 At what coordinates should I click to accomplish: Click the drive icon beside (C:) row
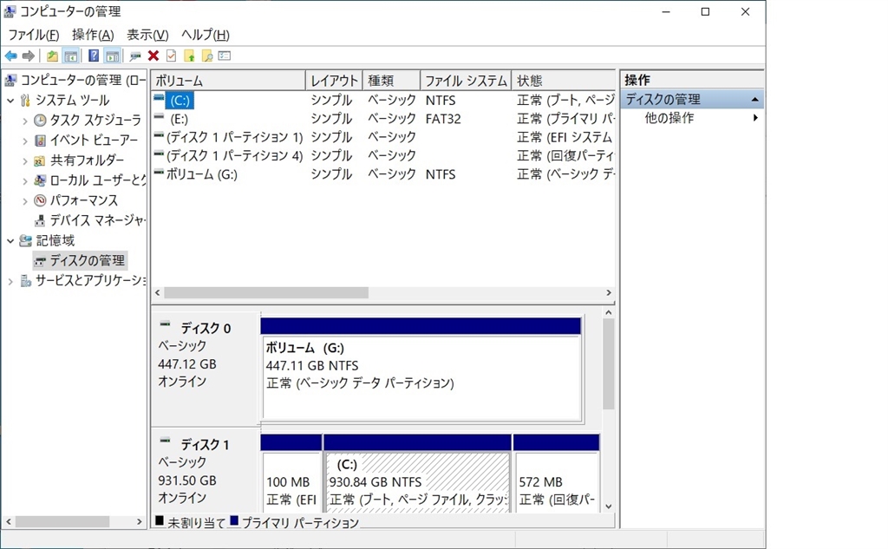[x=160, y=98]
